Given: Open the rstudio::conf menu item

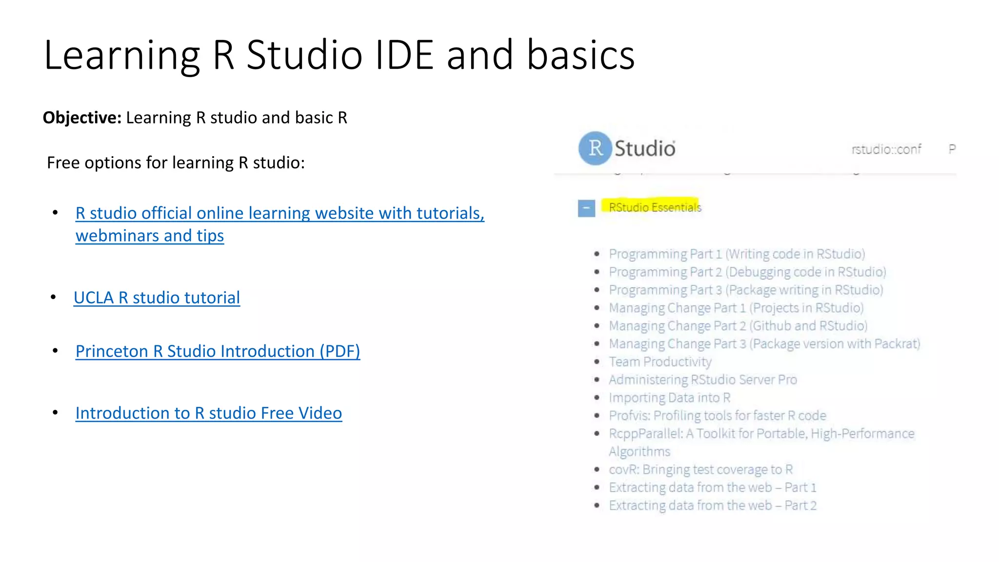Looking at the screenshot, I should click(886, 149).
